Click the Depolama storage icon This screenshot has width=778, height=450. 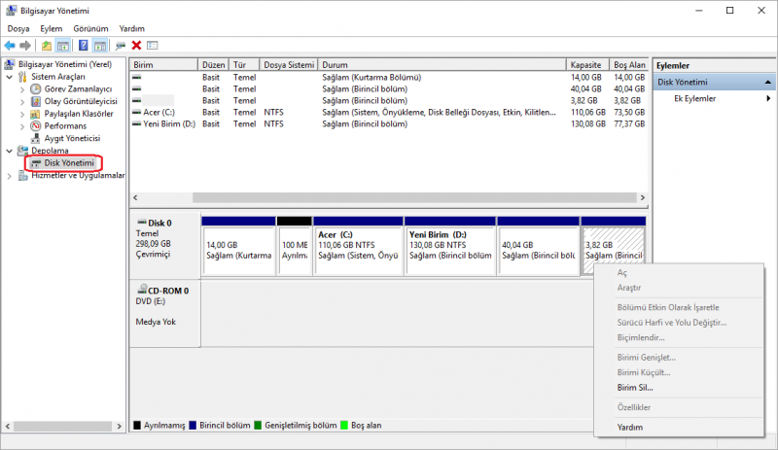(22, 151)
